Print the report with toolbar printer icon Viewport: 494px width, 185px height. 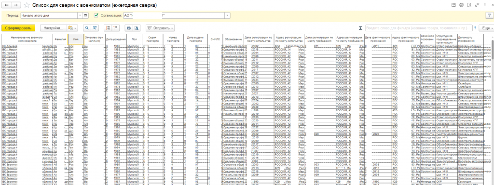point(128,28)
